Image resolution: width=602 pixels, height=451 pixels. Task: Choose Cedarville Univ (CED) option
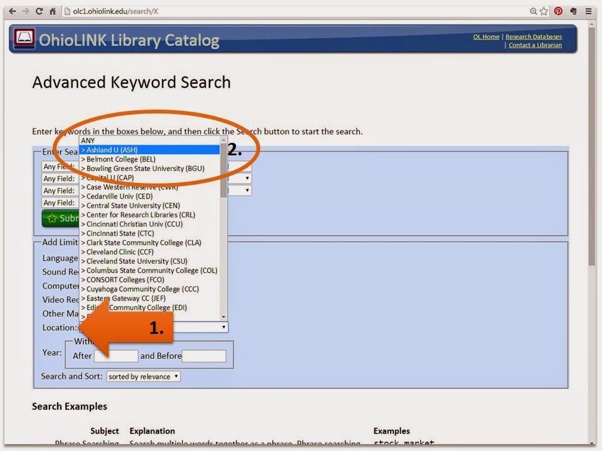point(149,196)
